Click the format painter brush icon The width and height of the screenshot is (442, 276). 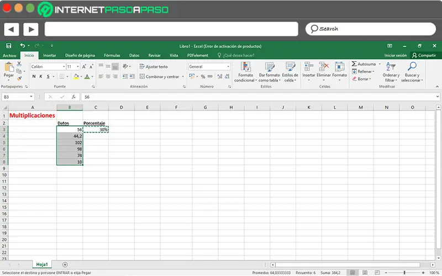coord(19,78)
